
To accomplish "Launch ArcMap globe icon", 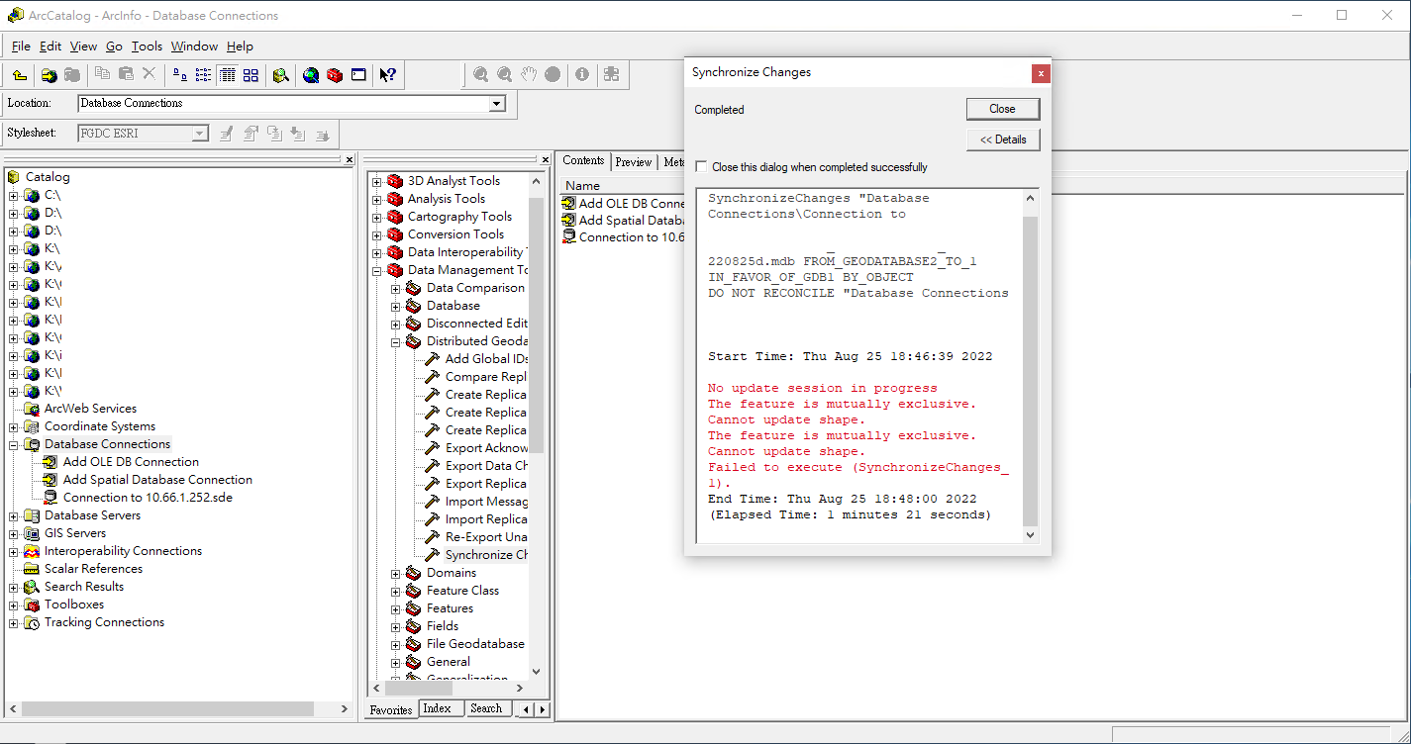I will point(311,75).
